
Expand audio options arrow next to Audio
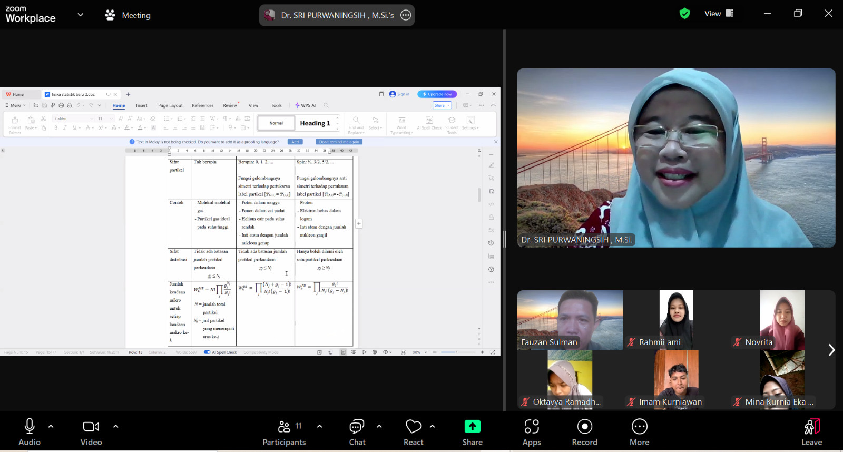[x=51, y=426]
